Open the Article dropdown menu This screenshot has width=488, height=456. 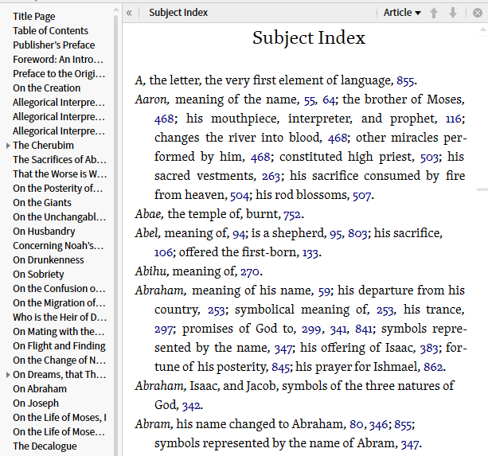(402, 13)
